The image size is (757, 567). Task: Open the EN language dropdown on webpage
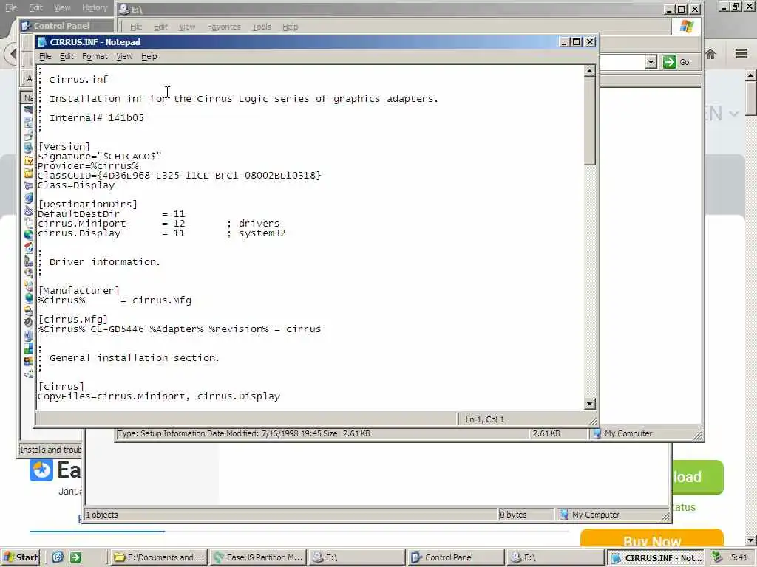point(723,114)
